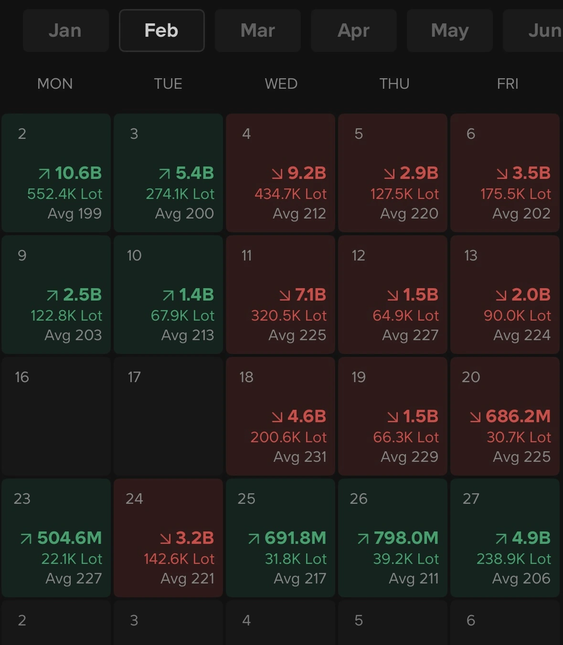Click the down arrow beside 686.2M
The image size is (563, 645).
click(x=475, y=417)
